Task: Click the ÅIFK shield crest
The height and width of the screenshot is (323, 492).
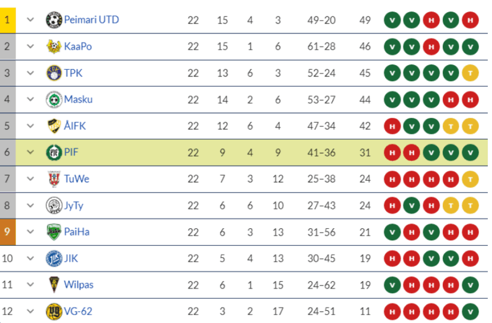Action: tap(54, 126)
